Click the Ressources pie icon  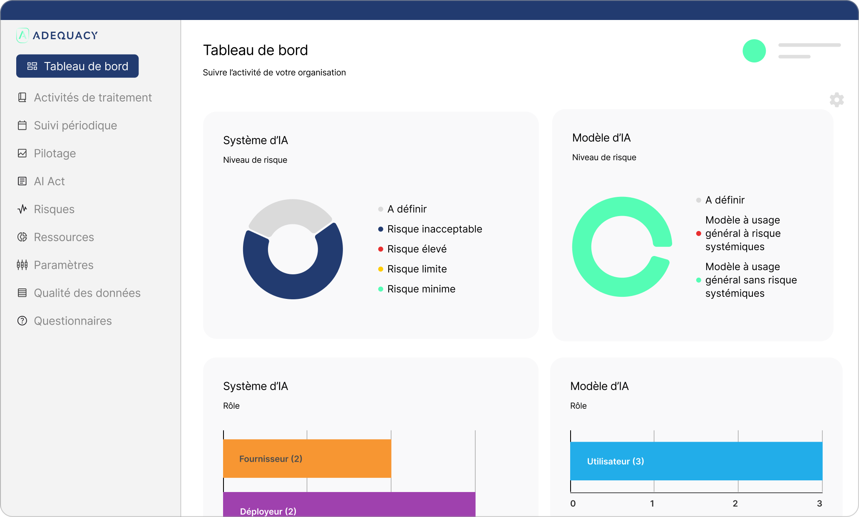pos(22,237)
